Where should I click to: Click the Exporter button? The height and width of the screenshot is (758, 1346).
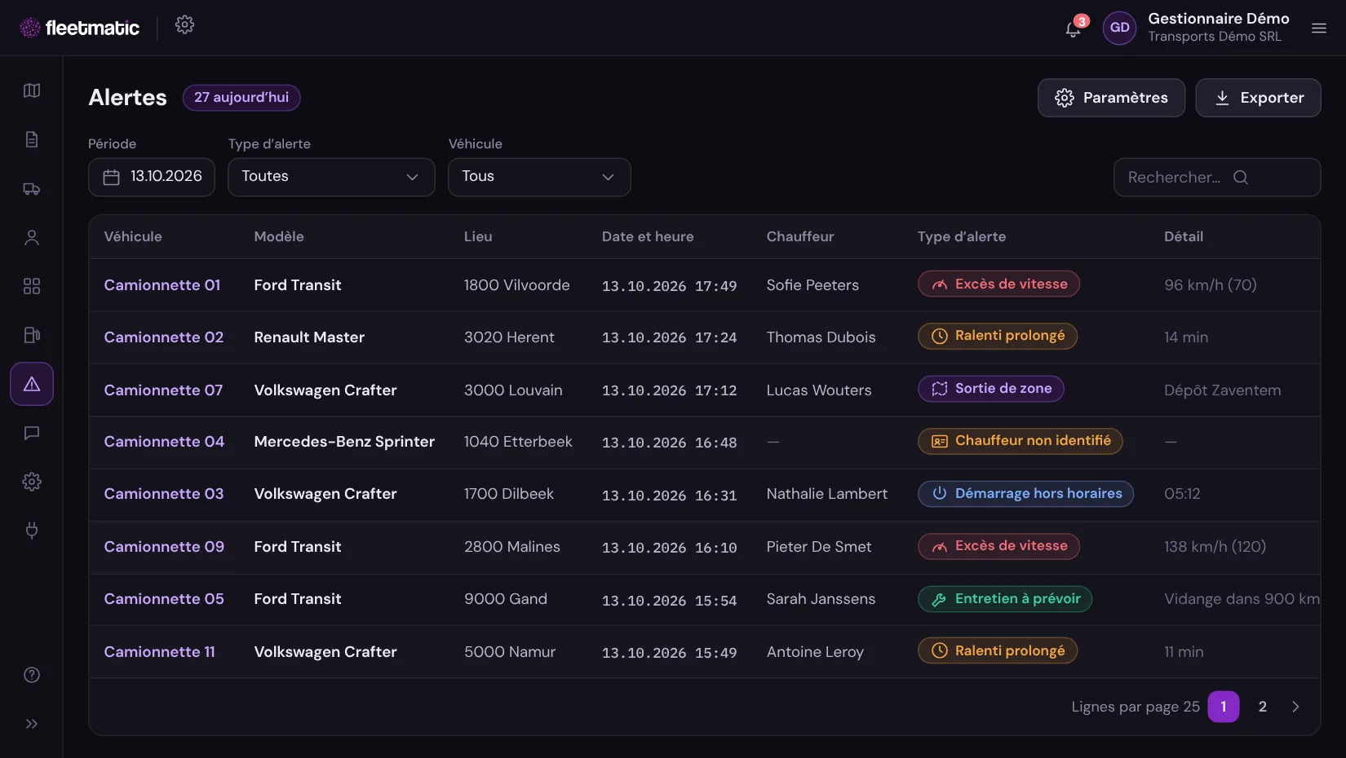[1258, 98]
